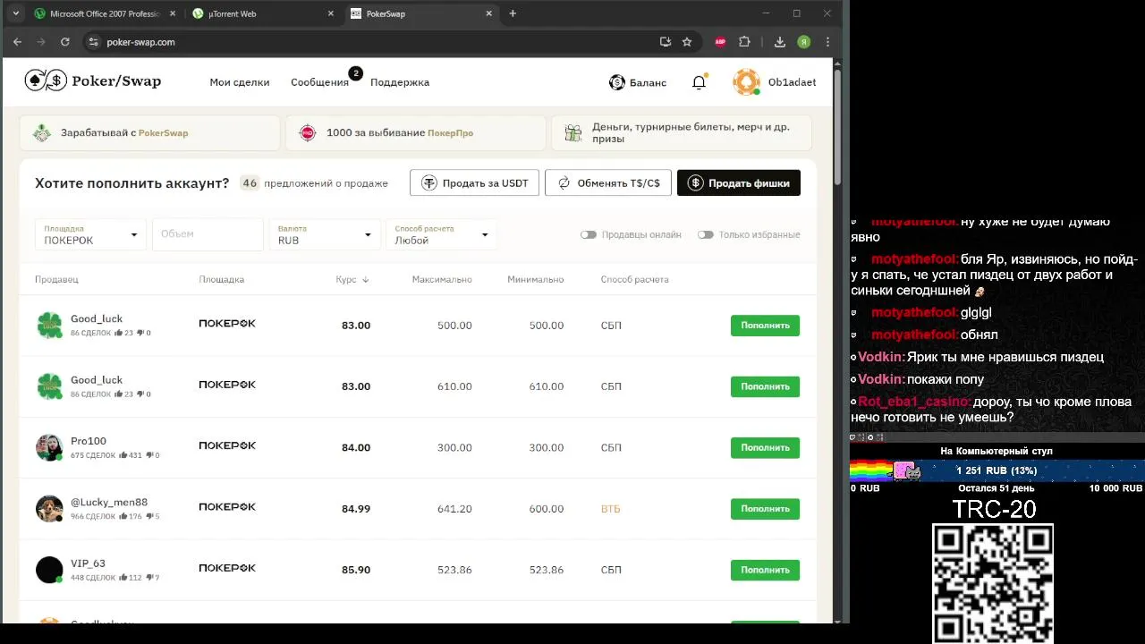
Task: Click the Максимально column header
Action: [442, 280]
